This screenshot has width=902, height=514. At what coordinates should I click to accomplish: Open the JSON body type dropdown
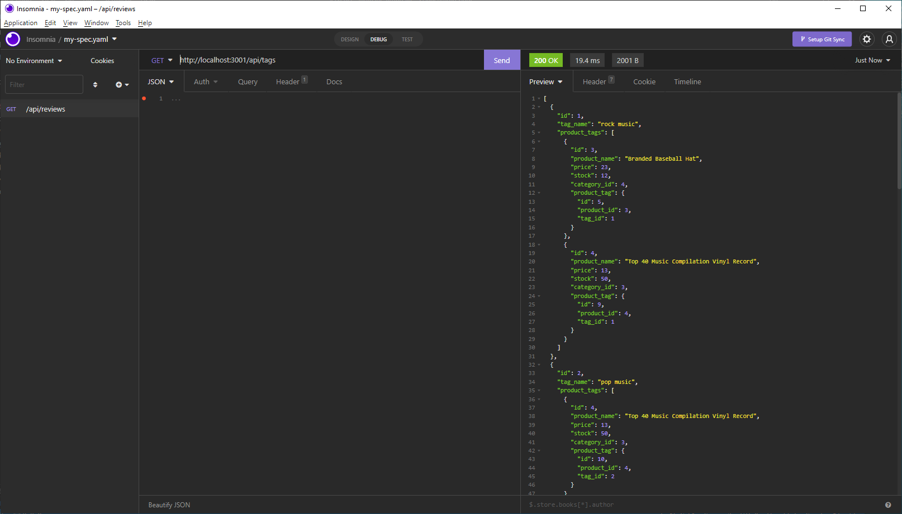[161, 81]
